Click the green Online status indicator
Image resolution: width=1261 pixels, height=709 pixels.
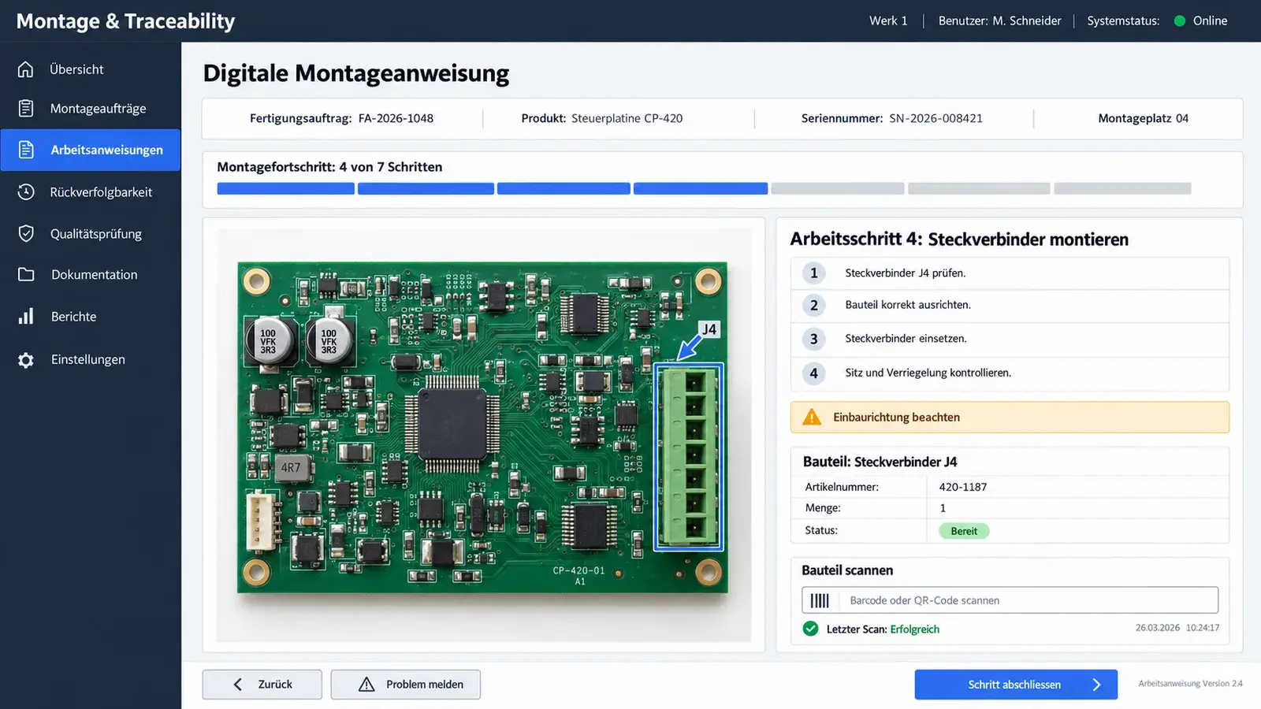[x=1180, y=21]
